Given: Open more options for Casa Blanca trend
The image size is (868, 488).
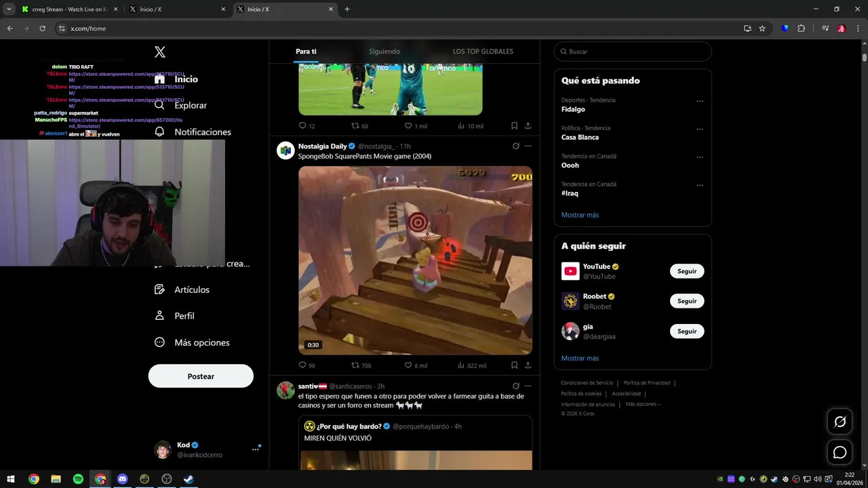Looking at the screenshot, I should 699,129.
